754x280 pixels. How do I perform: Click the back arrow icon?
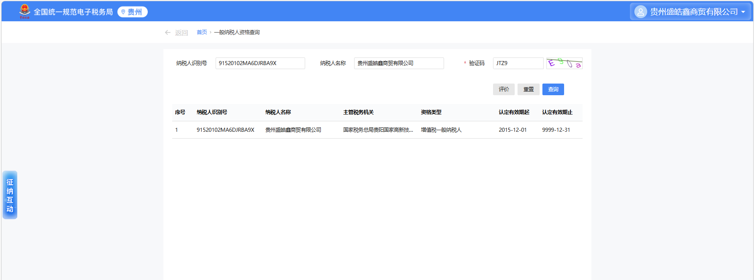[168, 33]
